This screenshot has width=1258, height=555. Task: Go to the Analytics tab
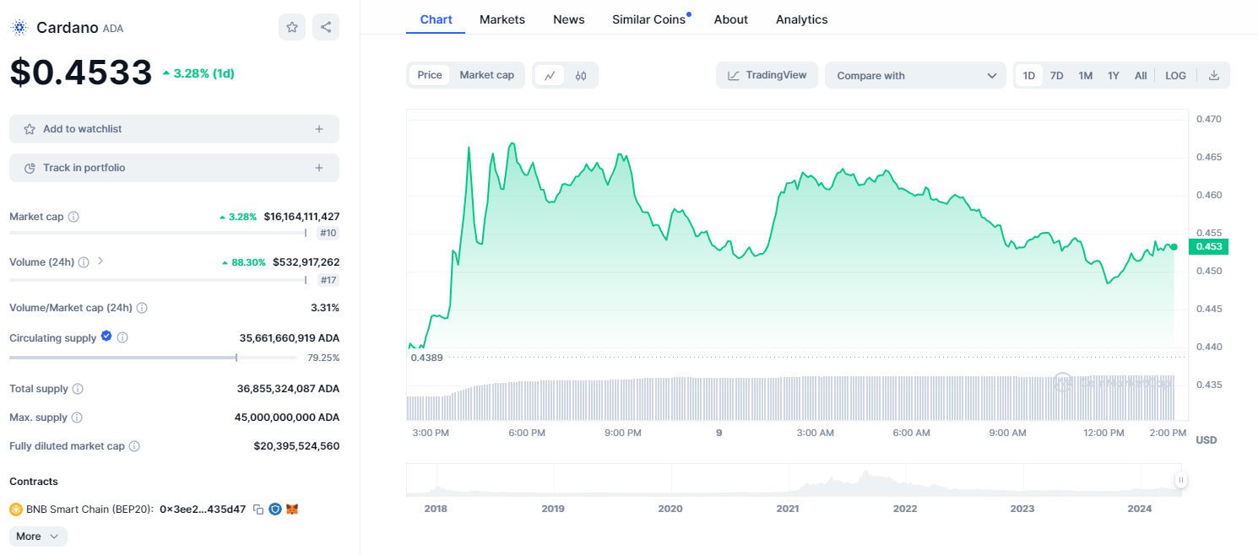(801, 19)
